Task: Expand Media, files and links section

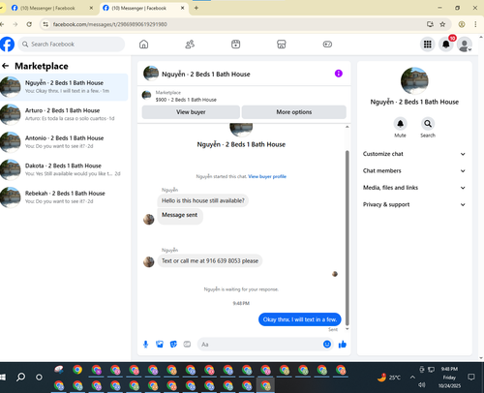Action: pos(414,188)
